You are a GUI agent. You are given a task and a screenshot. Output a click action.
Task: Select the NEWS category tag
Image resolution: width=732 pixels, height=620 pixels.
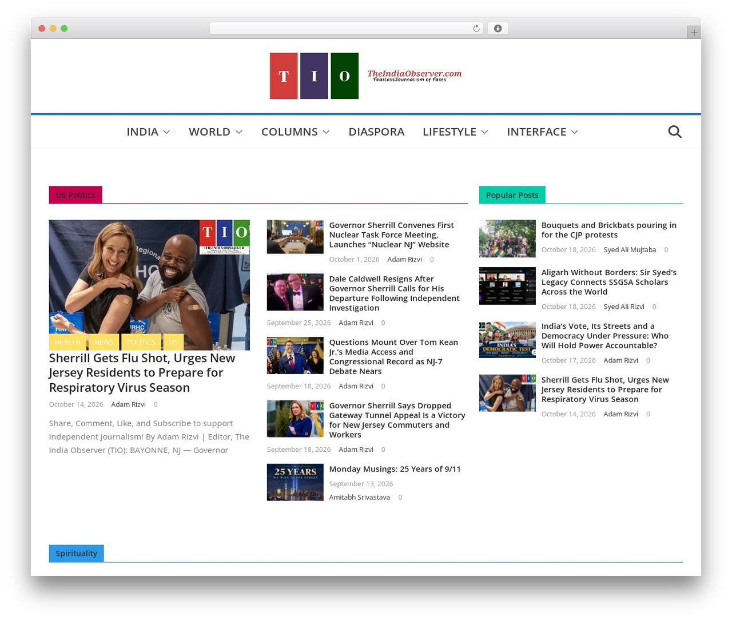(x=104, y=342)
